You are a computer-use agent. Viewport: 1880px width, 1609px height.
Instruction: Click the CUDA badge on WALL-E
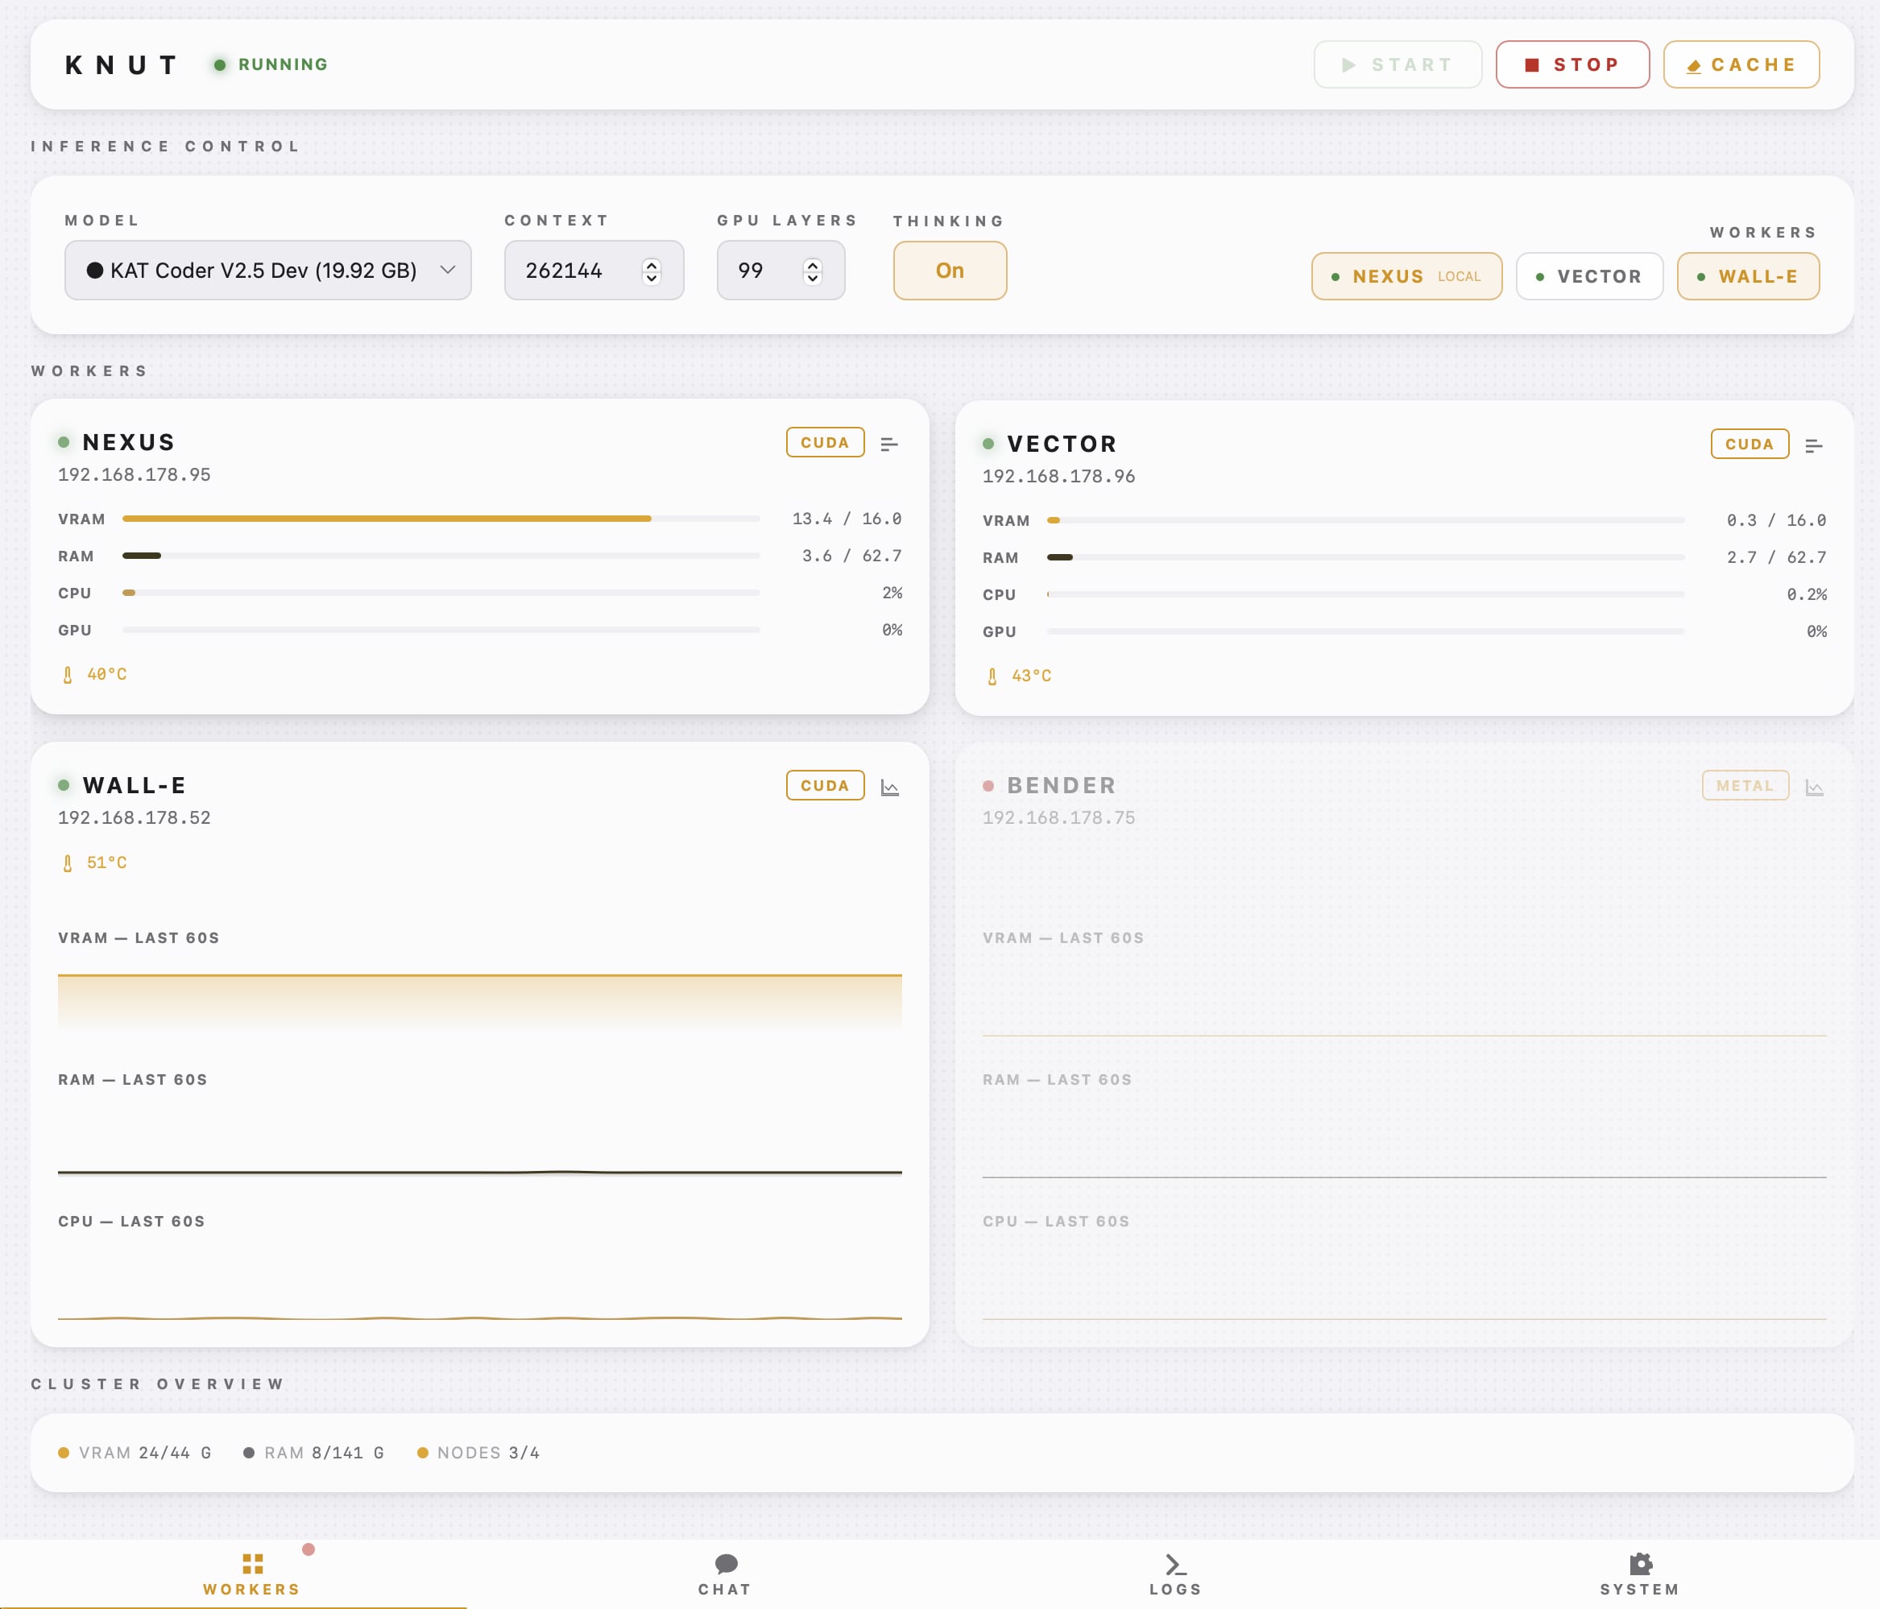(825, 785)
